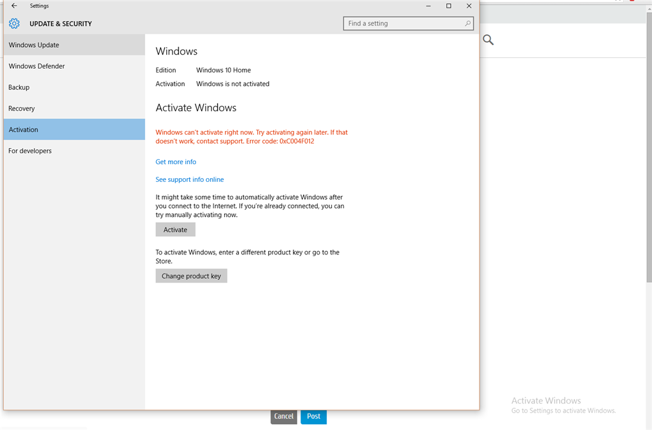Click the magnifier icon in the background window
652x430 pixels.
click(x=488, y=40)
